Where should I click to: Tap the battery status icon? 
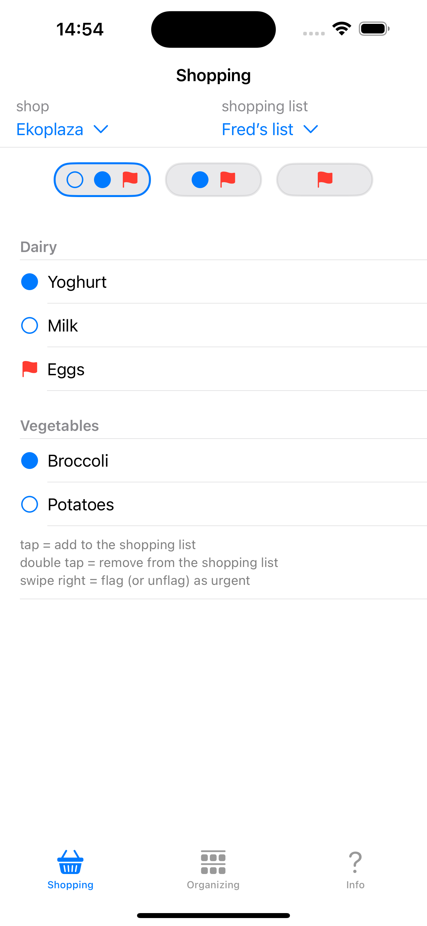coord(374,29)
